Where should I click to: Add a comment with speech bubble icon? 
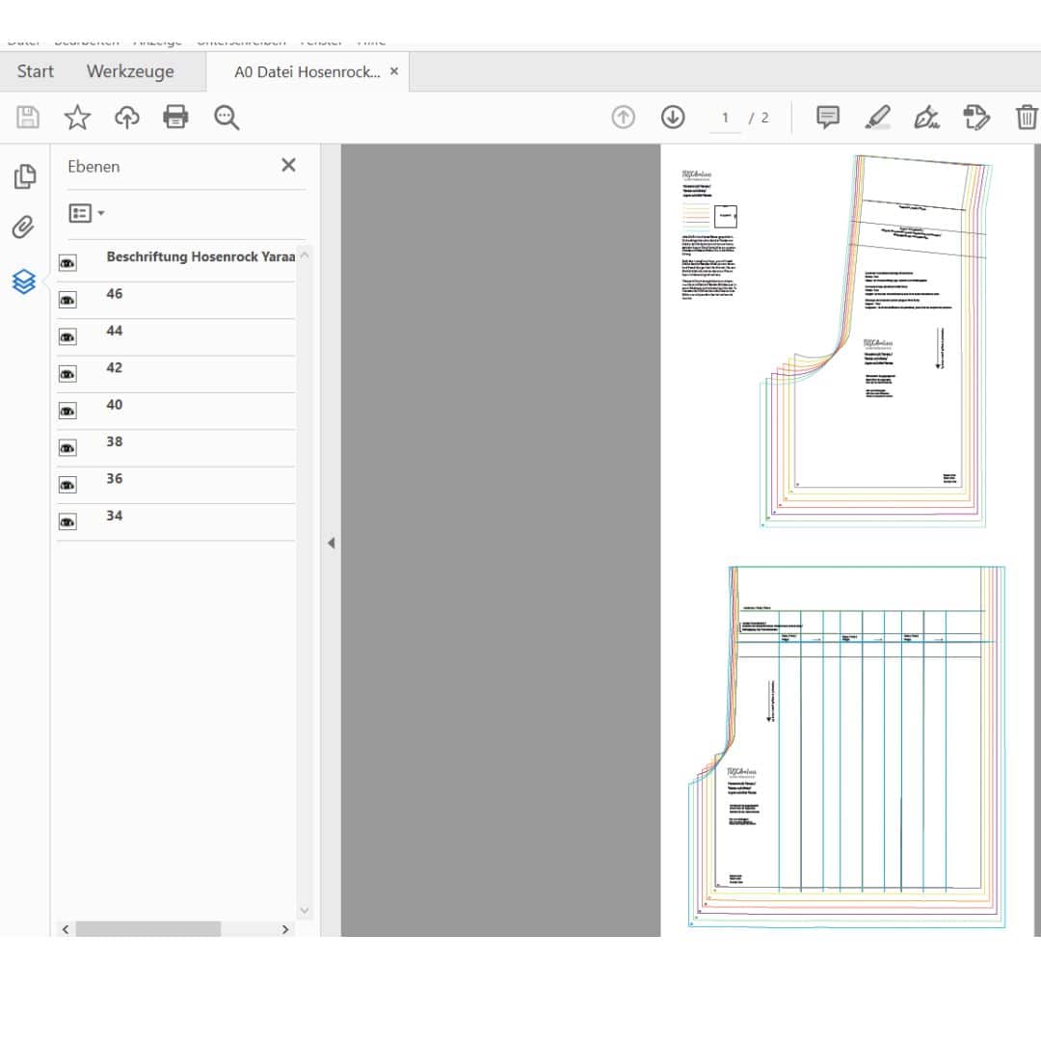click(x=827, y=118)
